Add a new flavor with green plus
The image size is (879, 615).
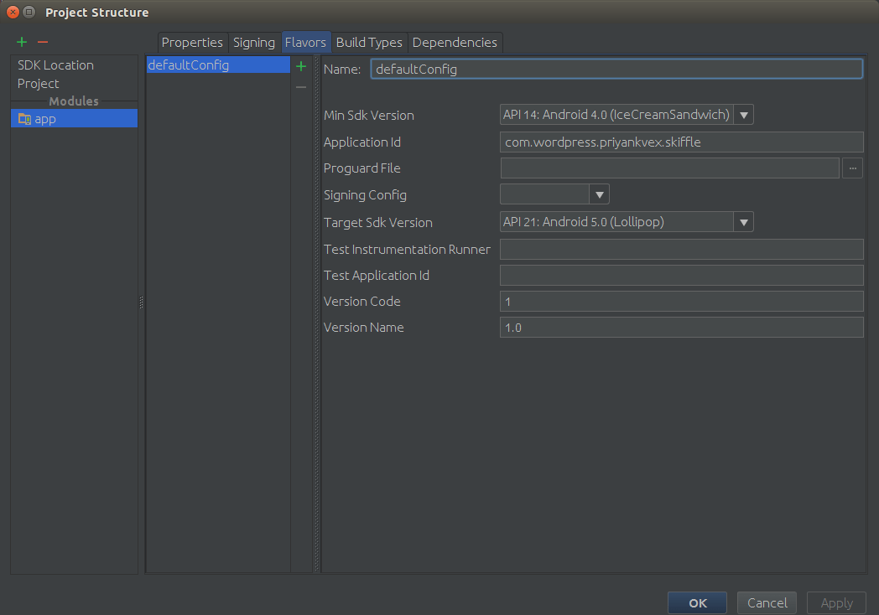tap(301, 66)
